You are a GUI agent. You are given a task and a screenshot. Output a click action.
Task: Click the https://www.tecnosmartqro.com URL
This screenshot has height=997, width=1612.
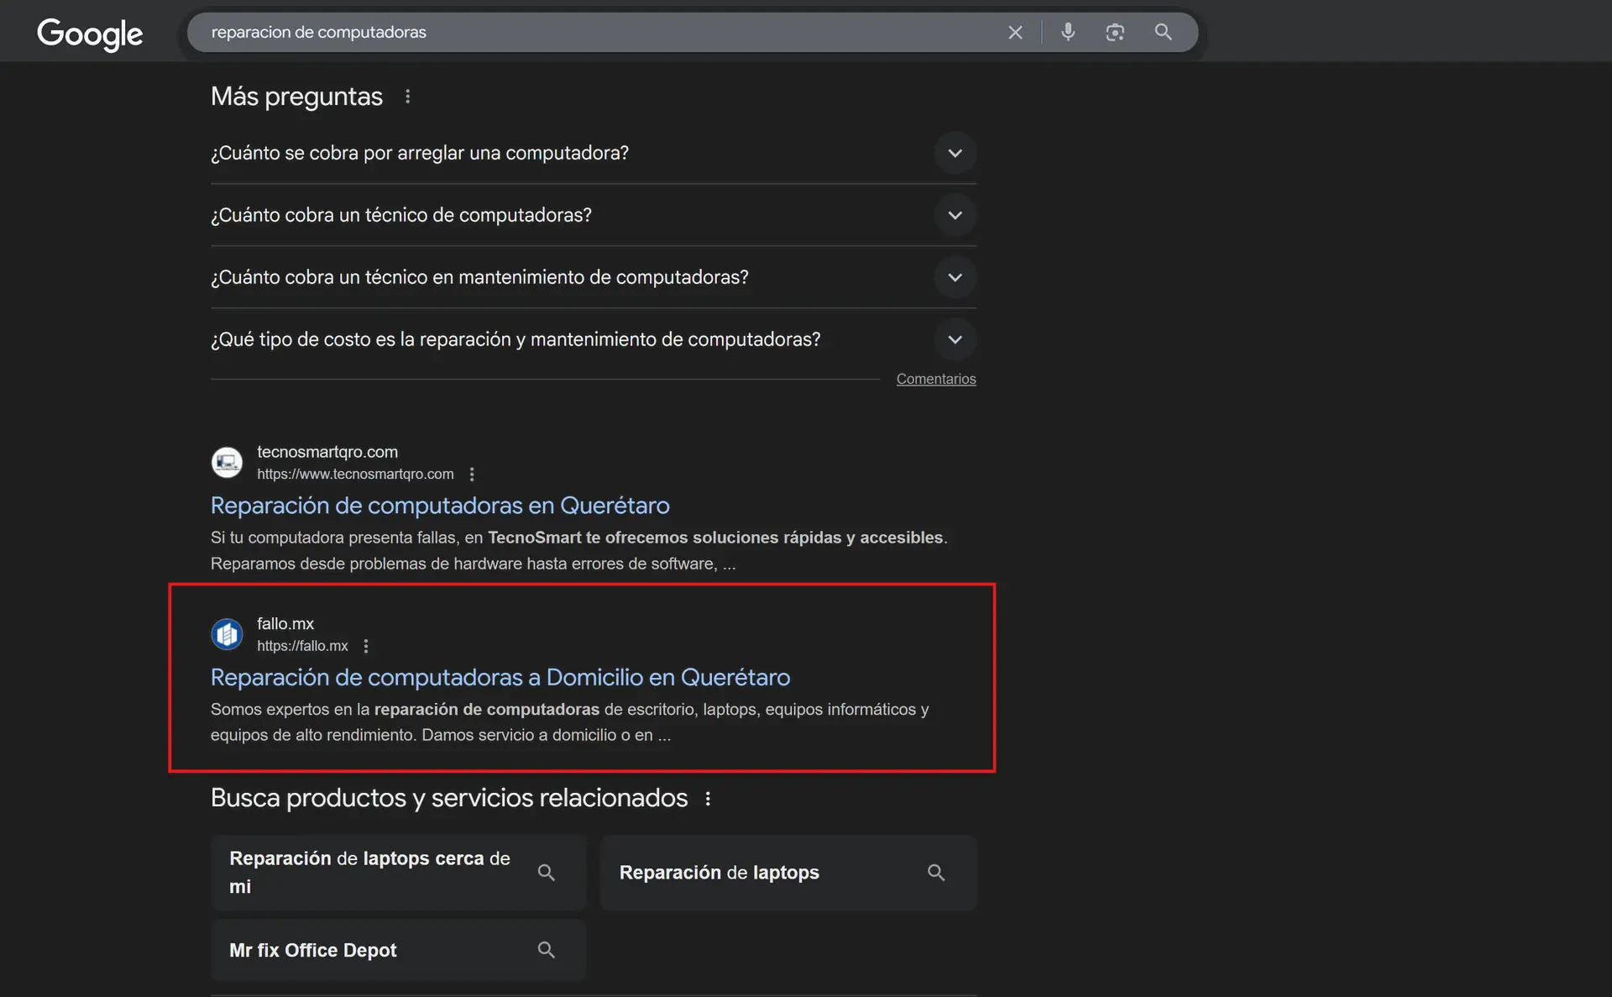[355, 475]
